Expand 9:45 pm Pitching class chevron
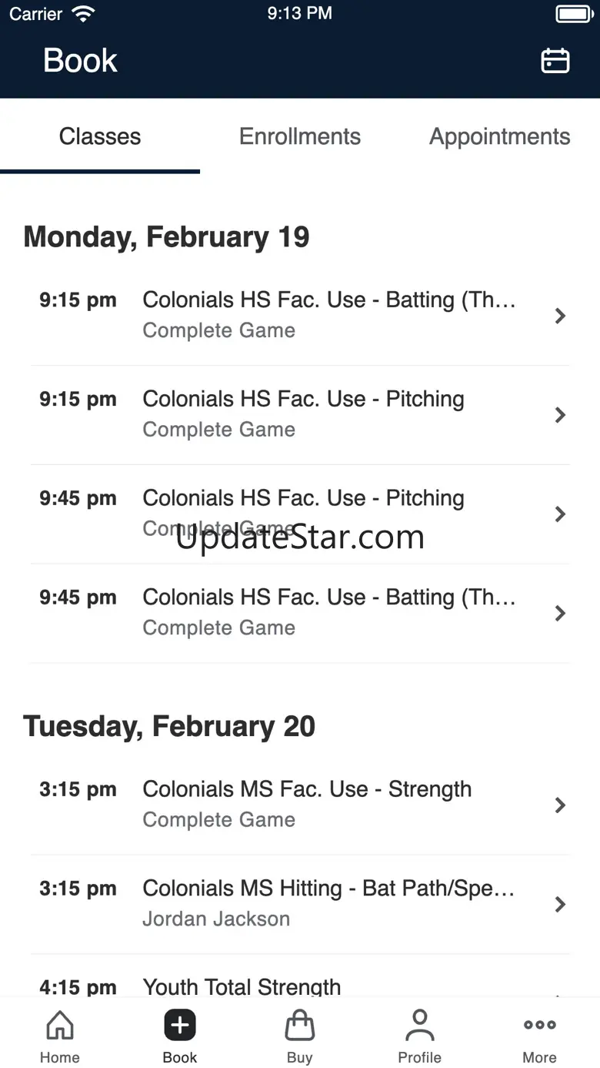Image resolution: width=600 pixels, height=1068 pixels. (x=561, y=514)
